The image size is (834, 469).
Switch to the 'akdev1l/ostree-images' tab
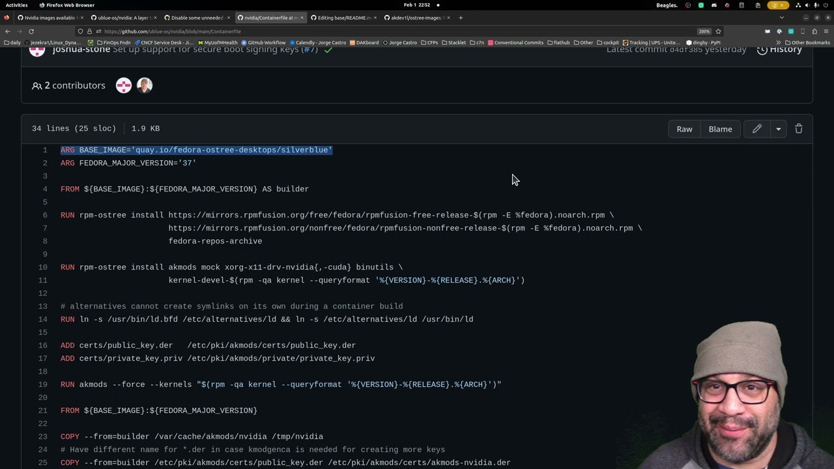tap(416, 18)
